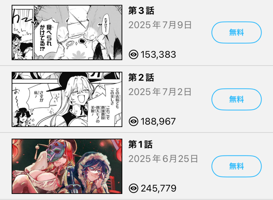Image resolution: width=273 pixels, height=200 pixels.
Task: Open the colored 第1話 cover thumbnail
Action: click(67, 166)
